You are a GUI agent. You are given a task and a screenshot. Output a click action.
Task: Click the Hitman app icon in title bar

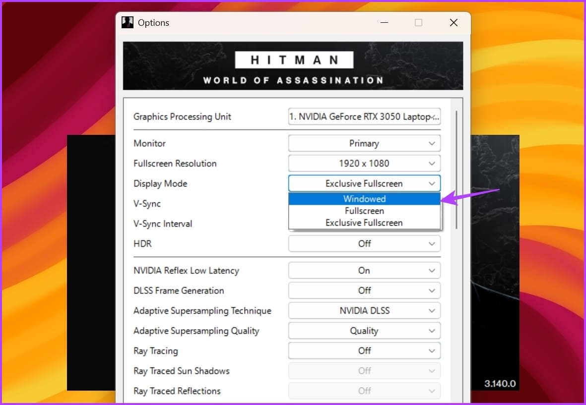click(128, 22)
